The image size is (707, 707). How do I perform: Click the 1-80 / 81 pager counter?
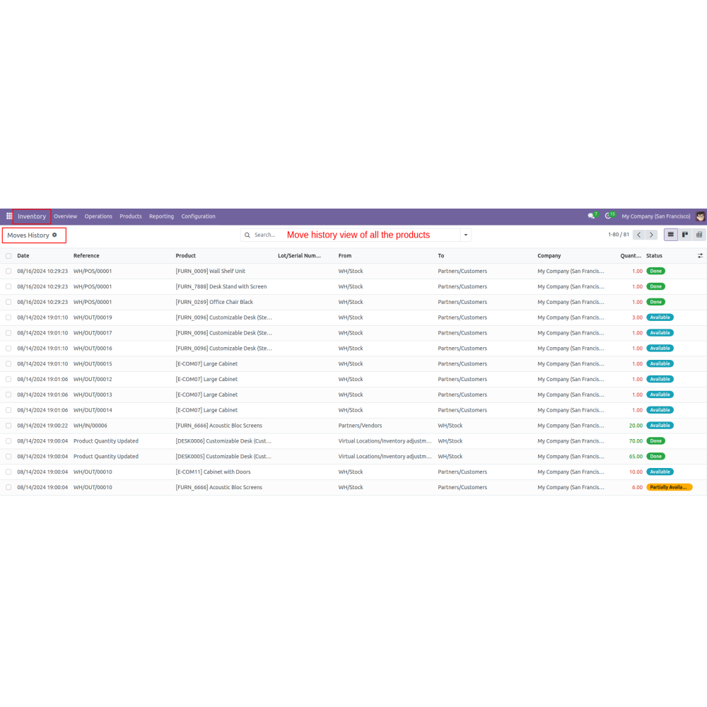[618, 235]
